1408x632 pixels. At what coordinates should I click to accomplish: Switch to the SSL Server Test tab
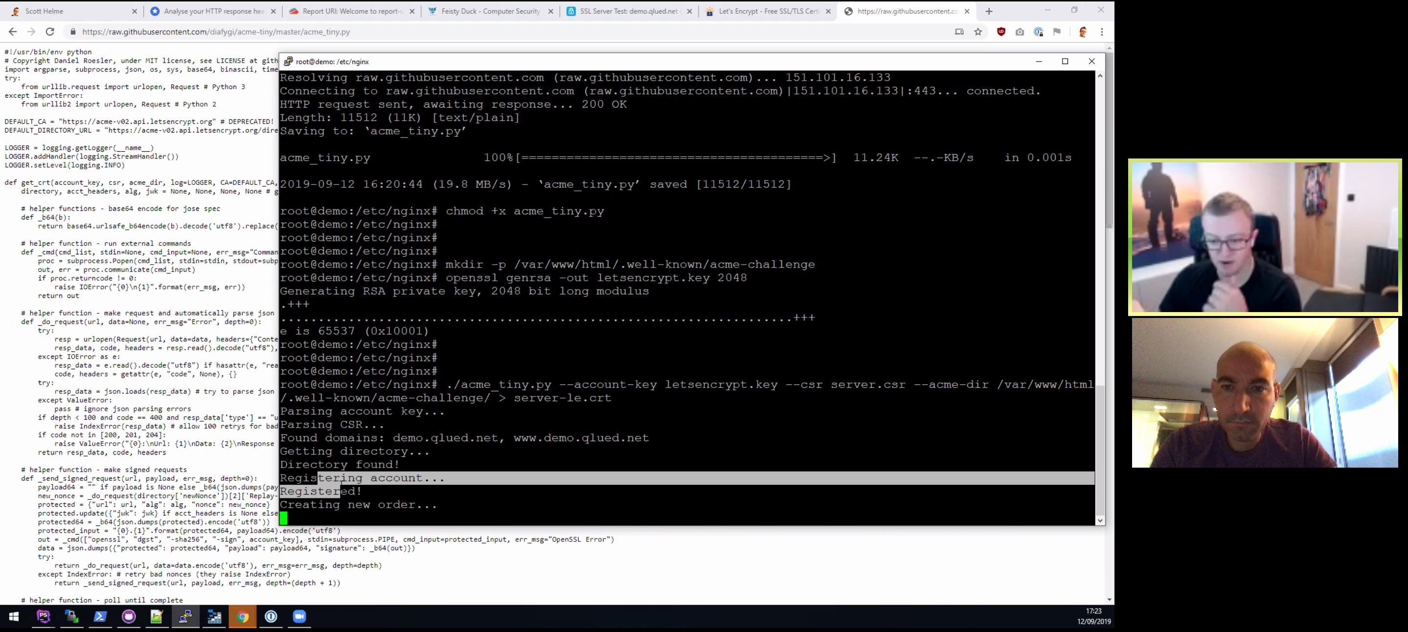click(628, 11)
